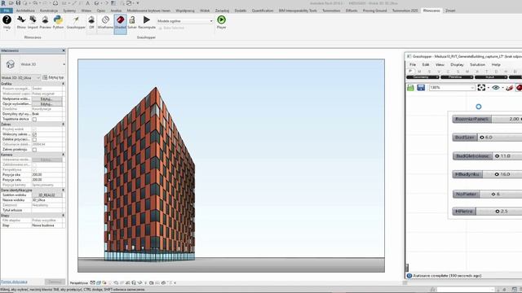Screen dimensions: 522x293
Task: Toggle Zakres przekroju checkbox
Action: click(x=34, y=150)
